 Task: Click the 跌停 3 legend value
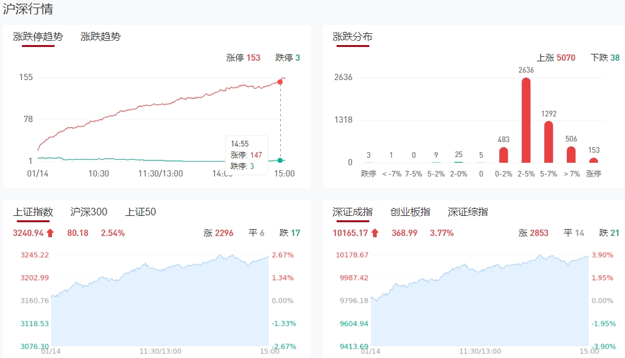[x=287, y=58]
